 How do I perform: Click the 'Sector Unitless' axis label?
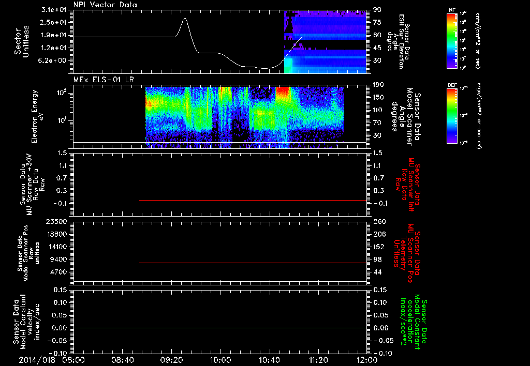click(x=22, y=41)
